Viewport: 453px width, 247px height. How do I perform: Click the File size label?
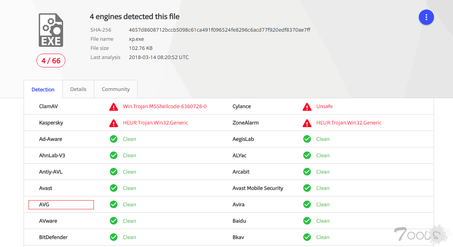click(x=100, y=48)
